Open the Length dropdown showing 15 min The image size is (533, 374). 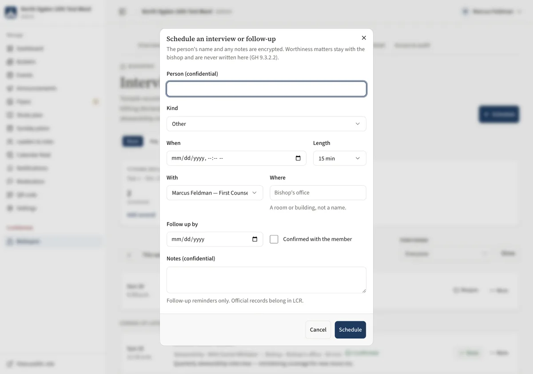pyautogui.click(x=340, y=158)
